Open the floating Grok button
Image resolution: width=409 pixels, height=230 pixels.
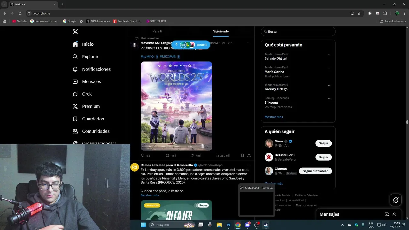pos(396,200)
